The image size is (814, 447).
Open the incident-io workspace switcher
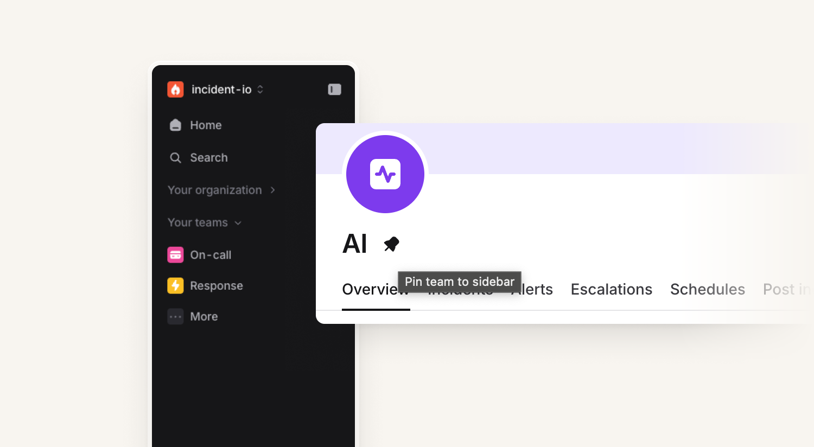click(227, 90)
